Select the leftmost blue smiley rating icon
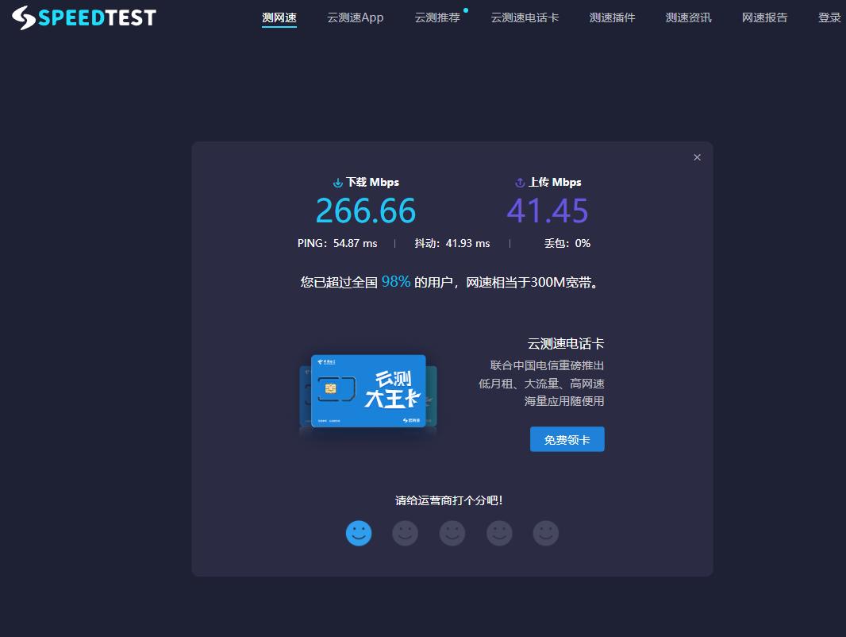 (358, 533)
